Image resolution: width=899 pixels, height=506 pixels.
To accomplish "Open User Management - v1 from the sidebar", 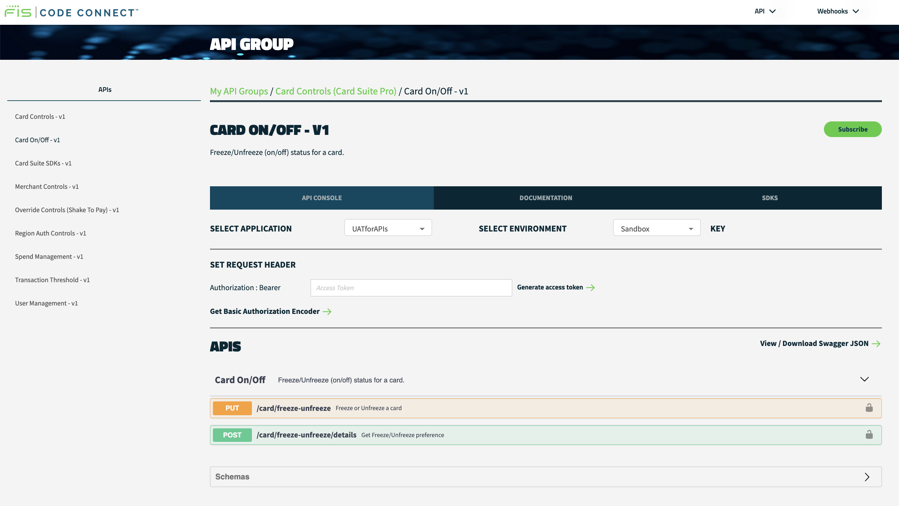I will pyautogui.click(x=46, y=303).
